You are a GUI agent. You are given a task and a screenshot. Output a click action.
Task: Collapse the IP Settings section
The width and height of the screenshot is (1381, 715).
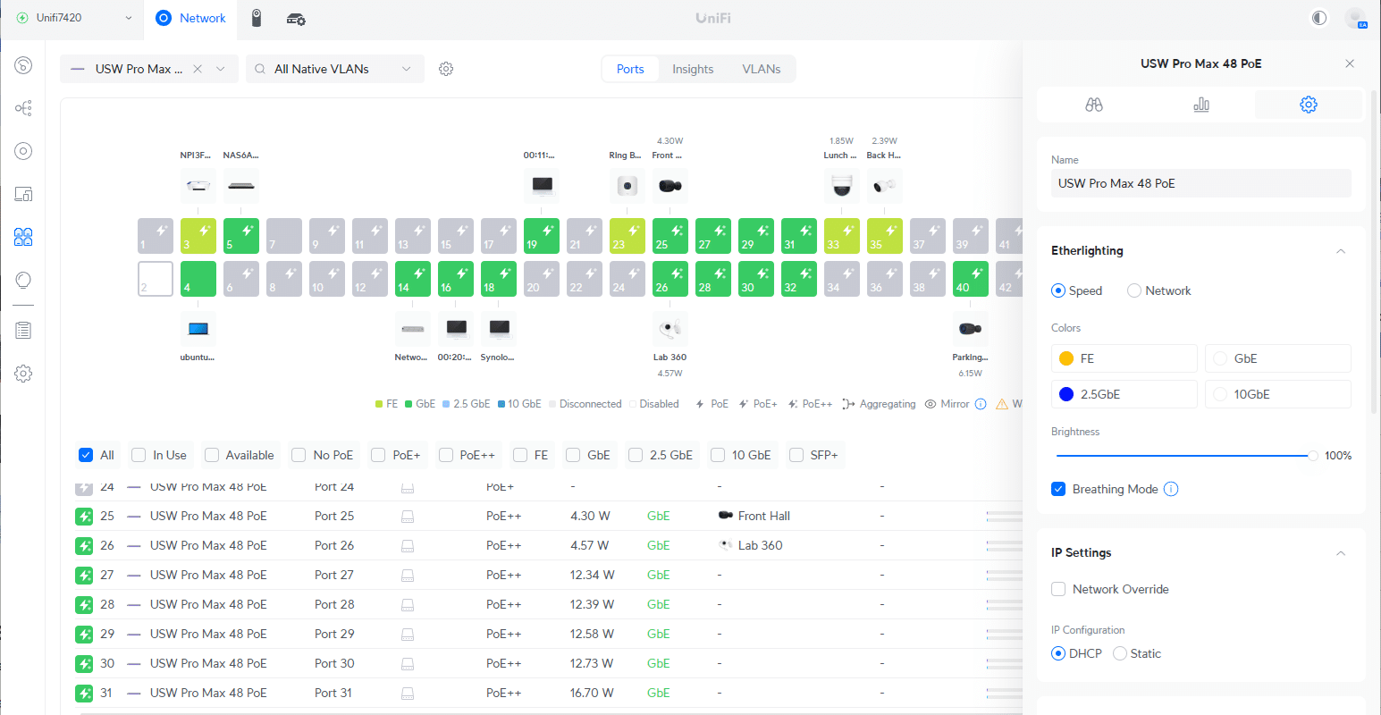(x=1341, y=553)
